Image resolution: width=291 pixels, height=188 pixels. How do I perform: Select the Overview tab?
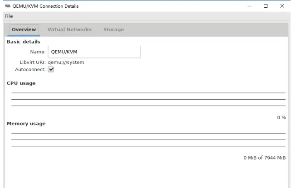click(x=24, y=29)
